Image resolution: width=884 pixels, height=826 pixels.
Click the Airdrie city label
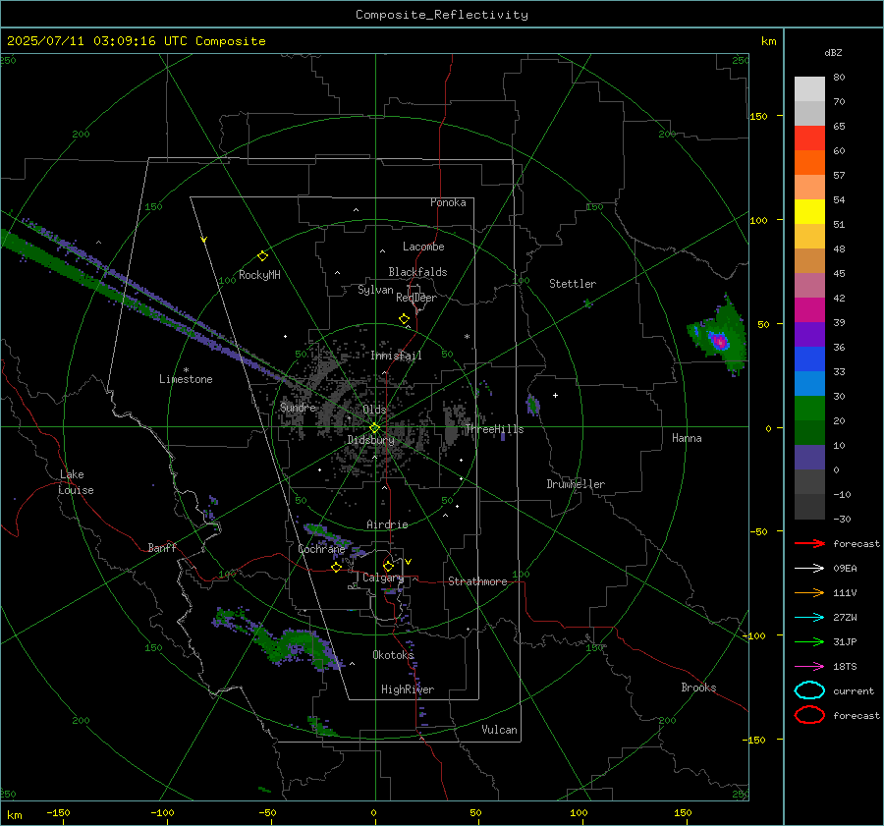pyautogui.click(x=387, y=524)
